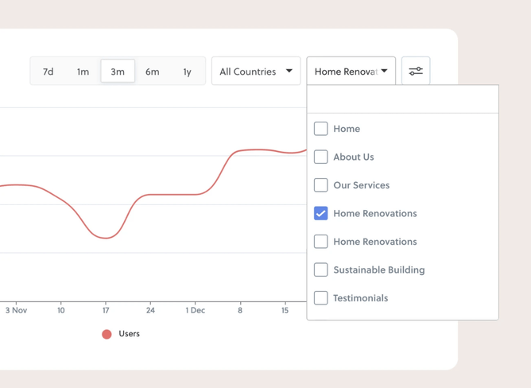
Task: Switch chart to 6m range
Action: (x=152, y=72)
